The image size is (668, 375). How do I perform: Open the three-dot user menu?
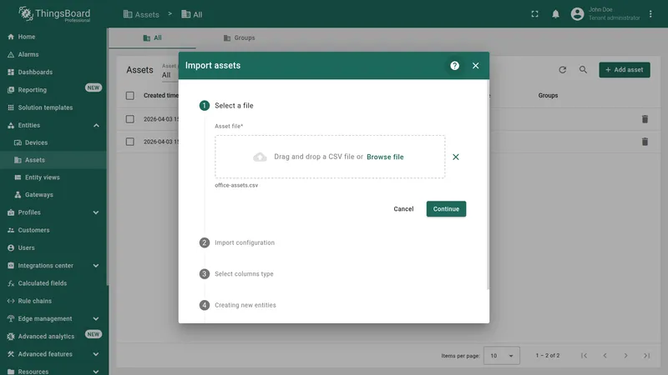650,14
